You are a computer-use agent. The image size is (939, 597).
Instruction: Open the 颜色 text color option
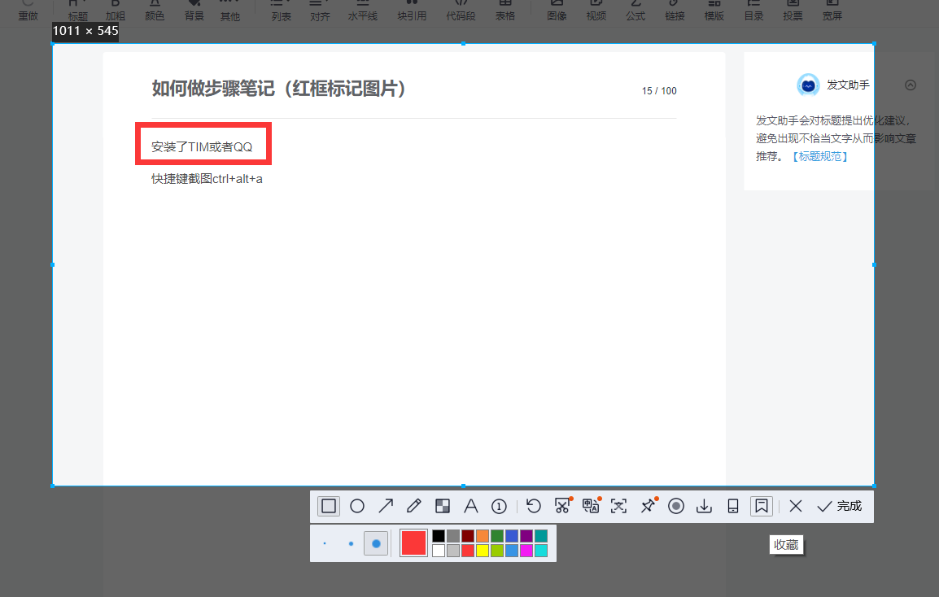click(155, 11)
